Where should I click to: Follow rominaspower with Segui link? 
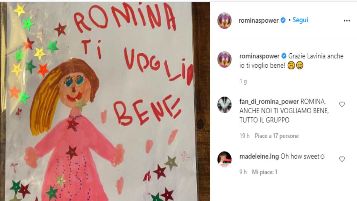tap(300, 20)
